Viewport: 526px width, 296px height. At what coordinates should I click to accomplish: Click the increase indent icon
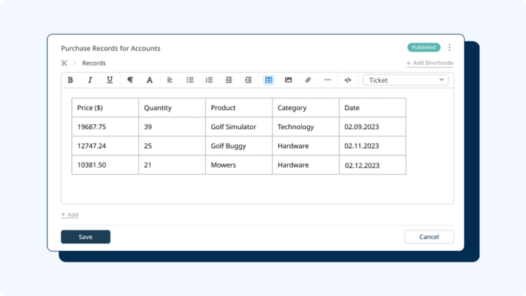(248, 80)
